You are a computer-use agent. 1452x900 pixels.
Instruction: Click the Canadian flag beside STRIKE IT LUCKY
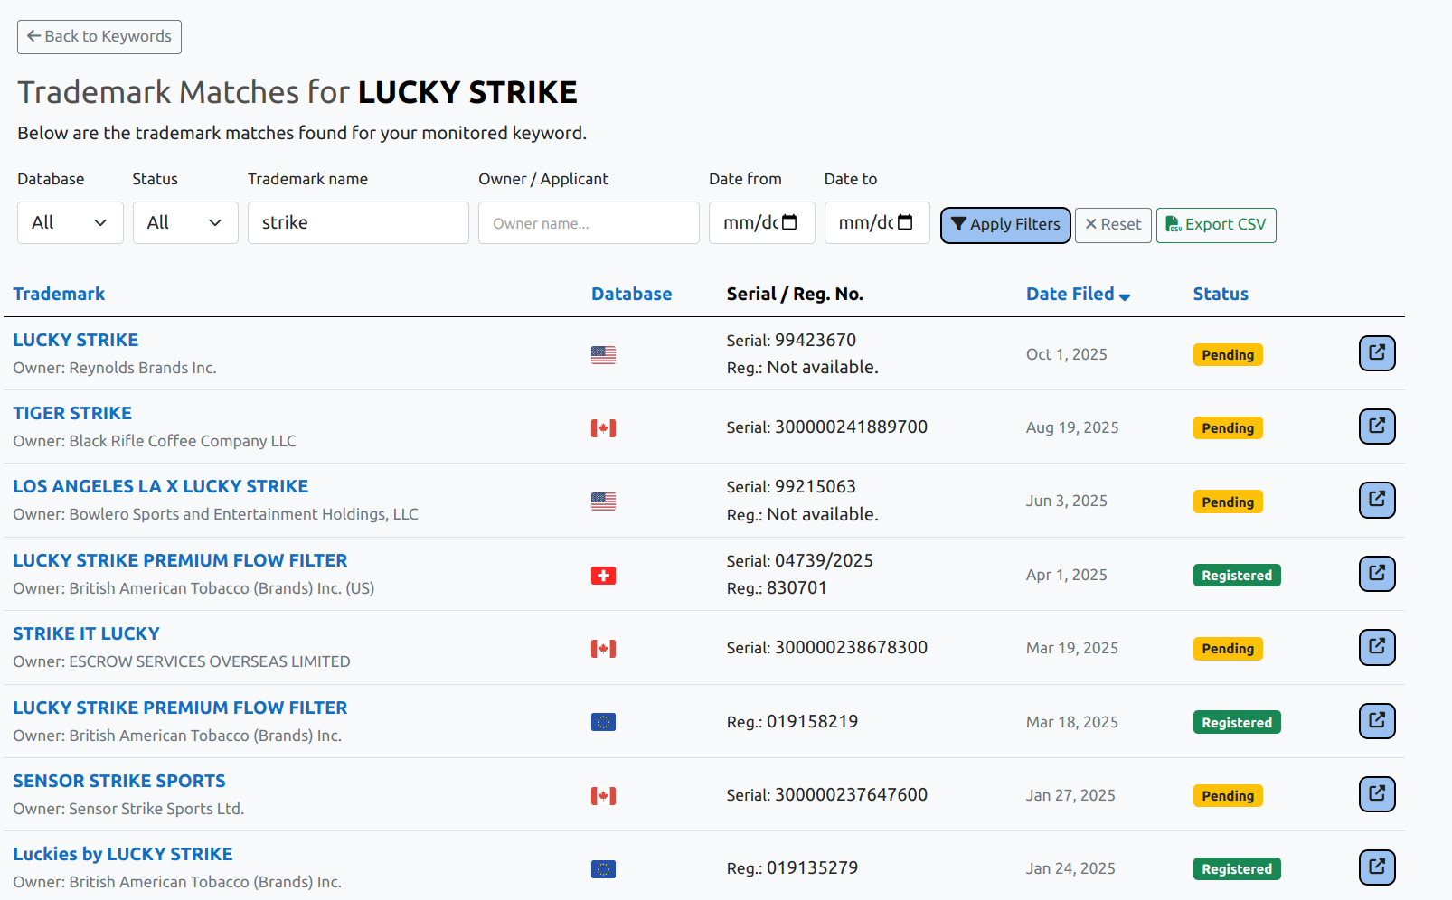point(604,648)
